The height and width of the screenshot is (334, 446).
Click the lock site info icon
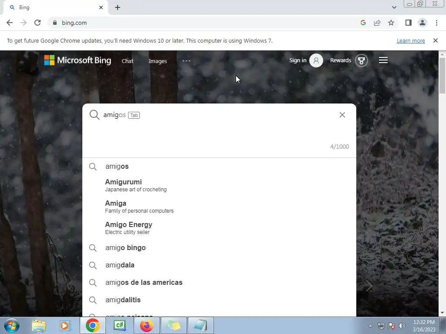55,23
